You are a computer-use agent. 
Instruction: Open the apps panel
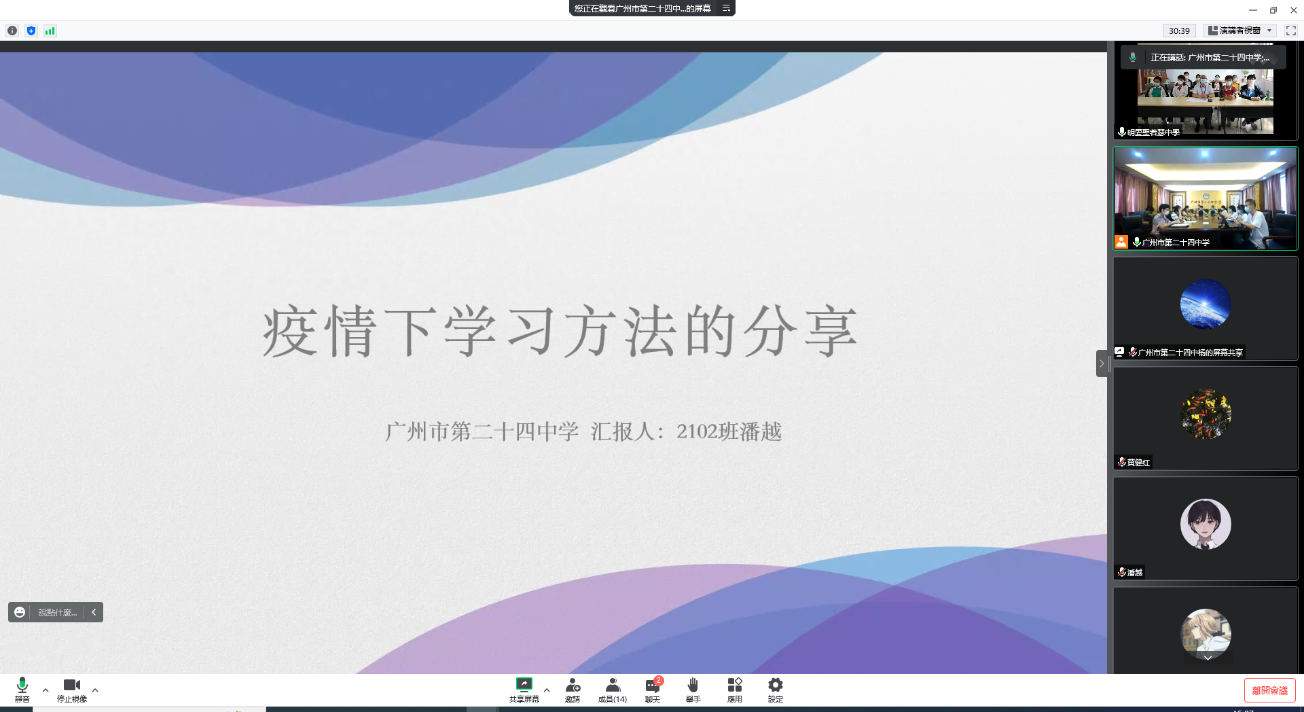(735, 690)
